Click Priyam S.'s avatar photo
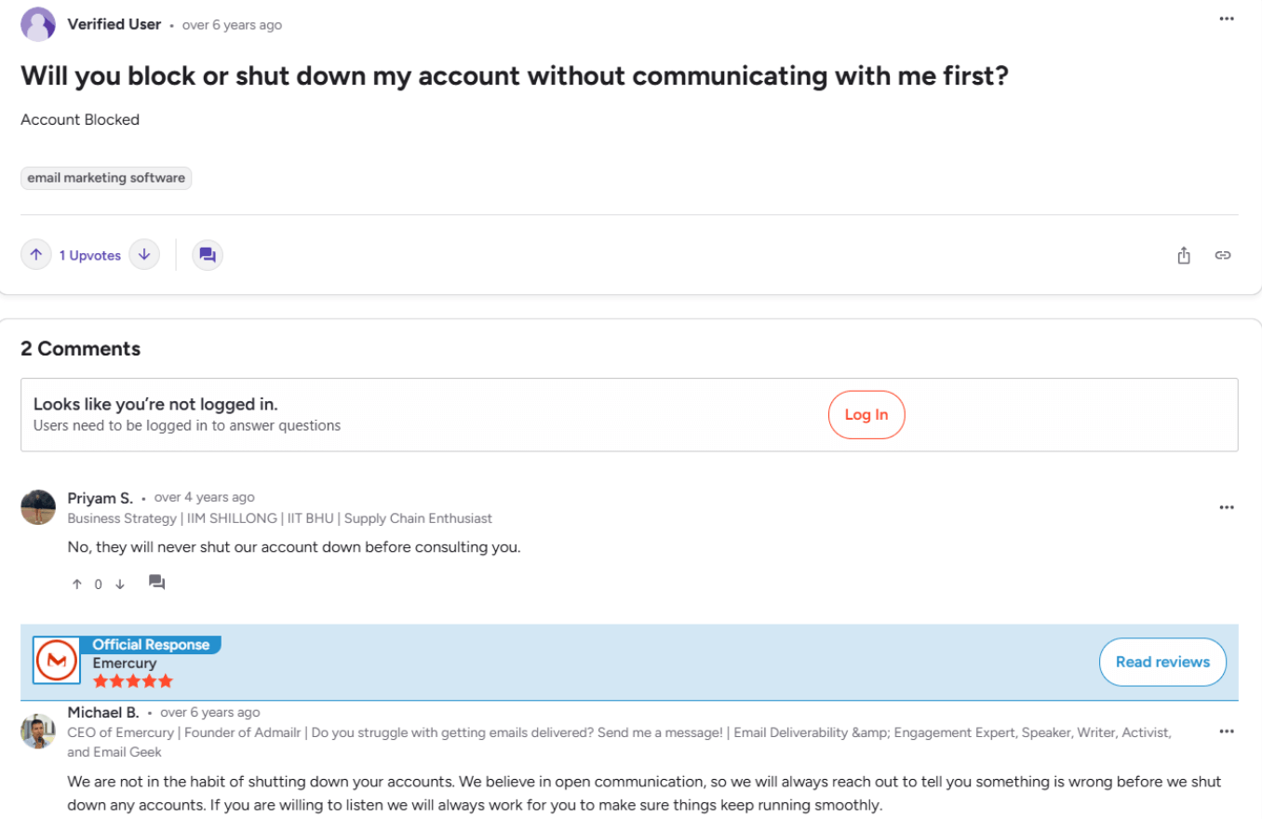 pos(38,507)
